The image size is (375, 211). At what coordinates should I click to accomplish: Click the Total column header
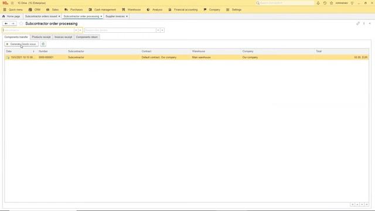point(342,51)
